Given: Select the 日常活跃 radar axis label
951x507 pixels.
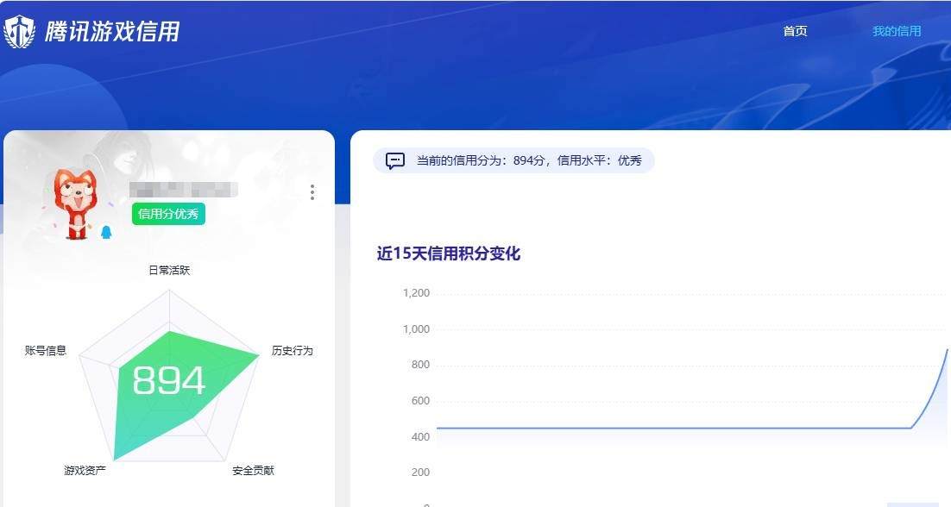Looking at the screenshot, I should [169, 270].
